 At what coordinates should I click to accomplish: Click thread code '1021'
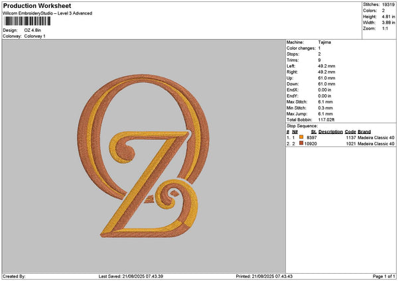pyautogui.click(x=351, y=144)
